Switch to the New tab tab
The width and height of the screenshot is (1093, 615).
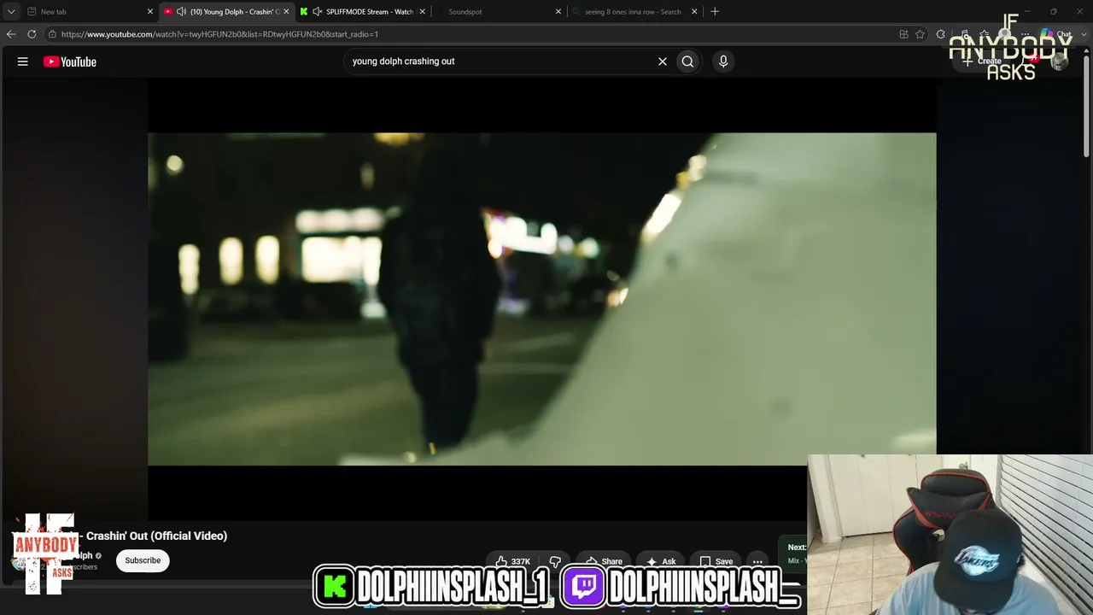pos(89,12)
